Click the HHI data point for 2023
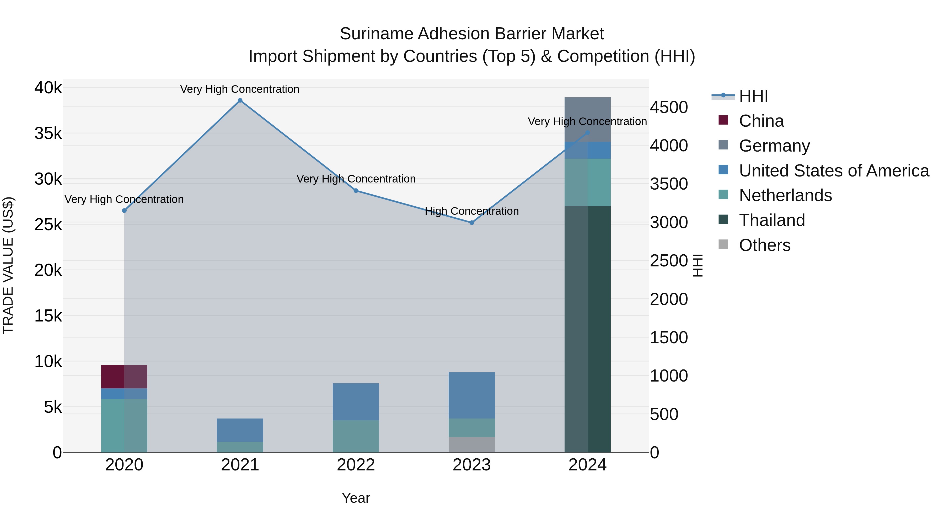Screen dimensions: 944x531 pos(472,223)
